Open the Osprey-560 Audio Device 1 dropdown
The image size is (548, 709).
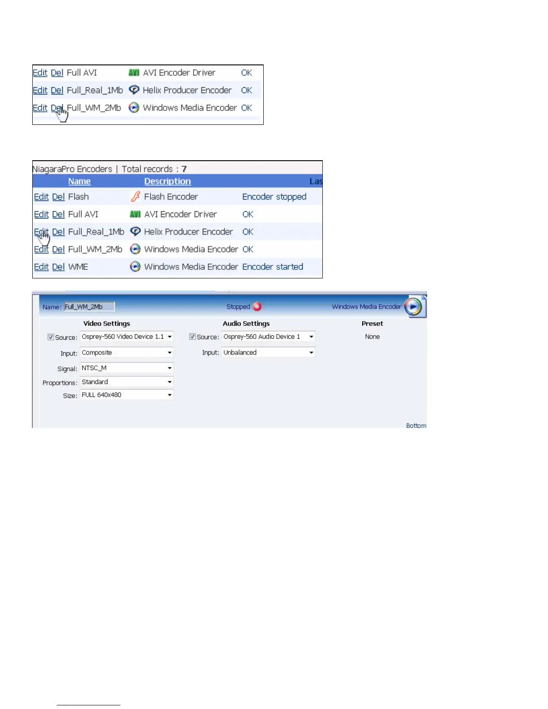[x=268, y=337]
